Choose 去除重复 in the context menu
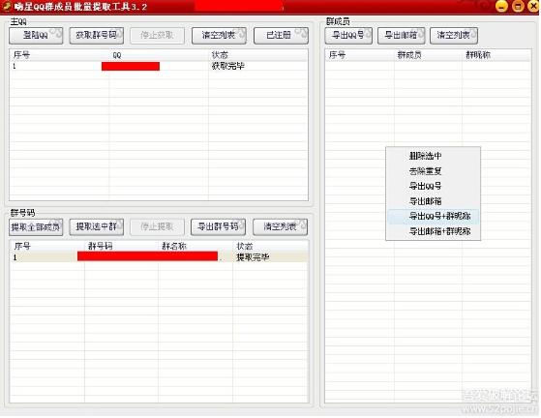The height and width of the screenshot is (418, 541). pyautogui.click(x=433, y=171)
